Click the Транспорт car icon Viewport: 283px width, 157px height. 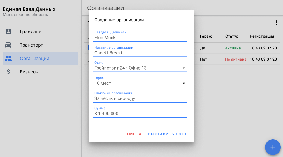8,45
